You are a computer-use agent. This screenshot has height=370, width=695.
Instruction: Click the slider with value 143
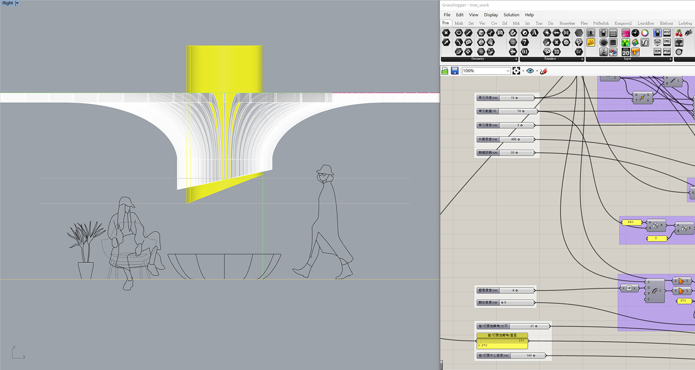point(511,355)
